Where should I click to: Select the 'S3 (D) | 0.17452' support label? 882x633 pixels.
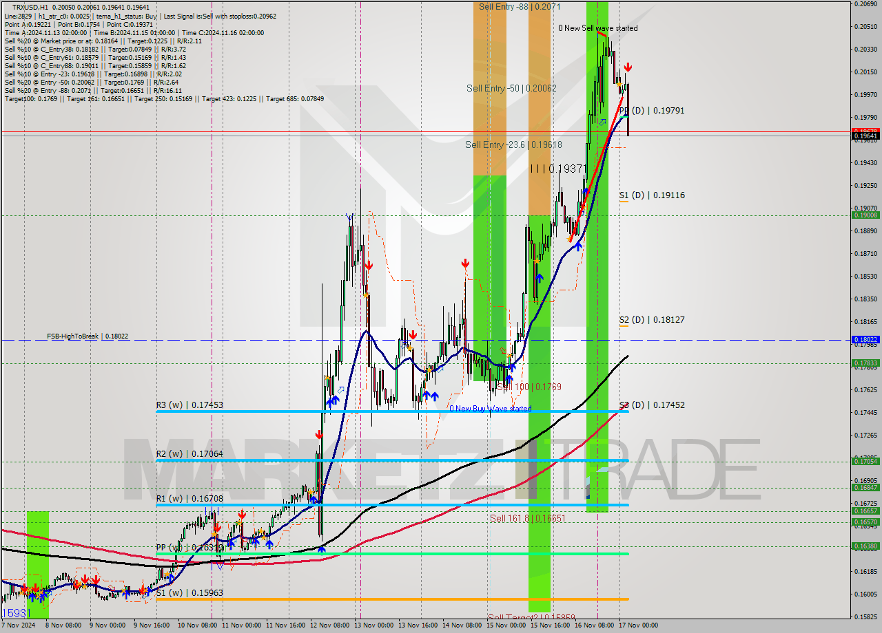[652, 405]
